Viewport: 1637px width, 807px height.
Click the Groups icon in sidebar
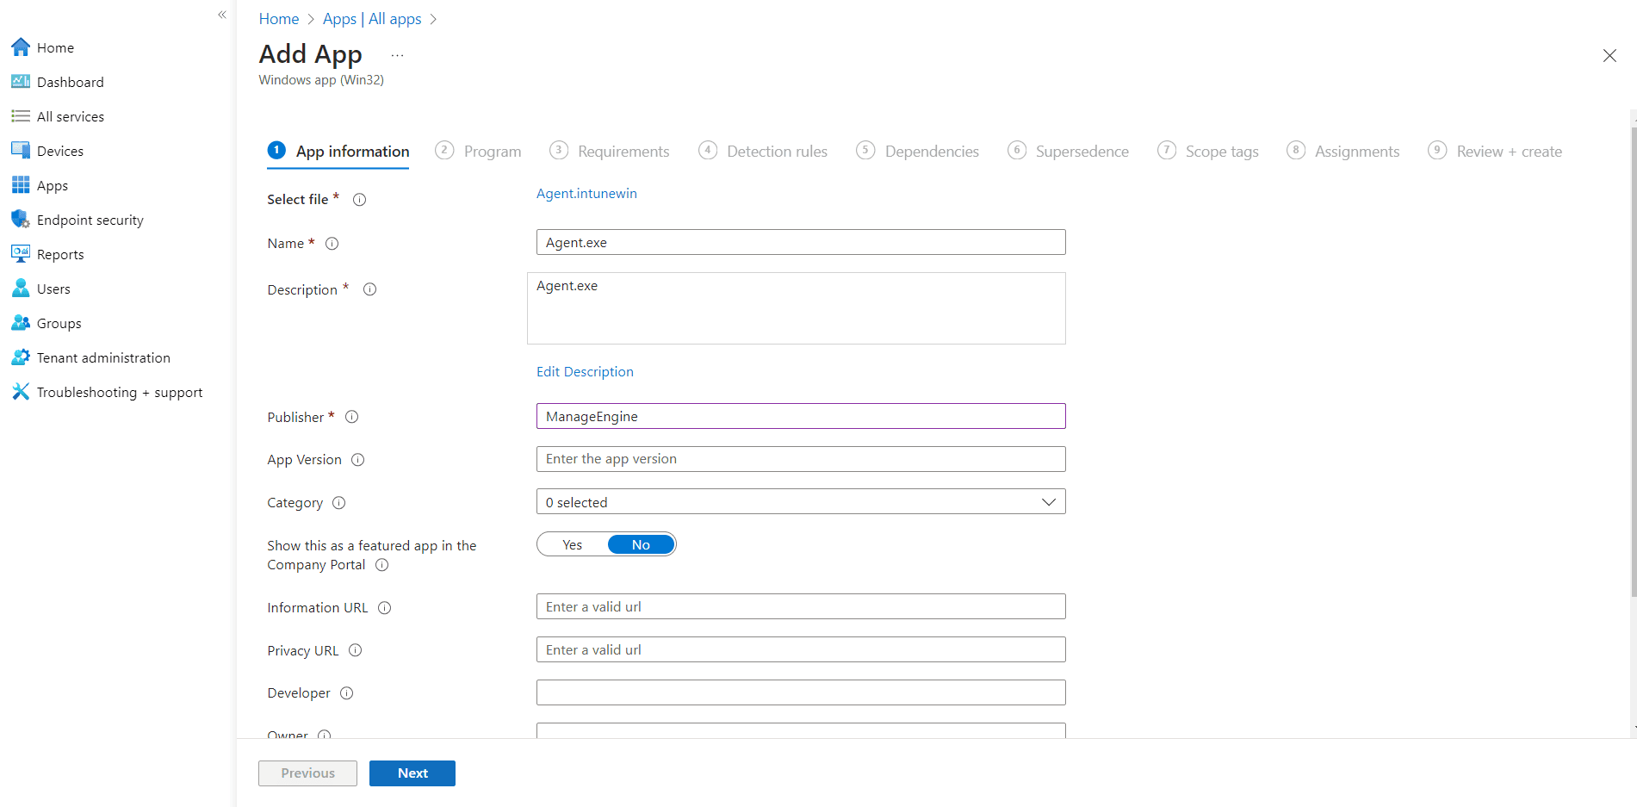(21, 323)
